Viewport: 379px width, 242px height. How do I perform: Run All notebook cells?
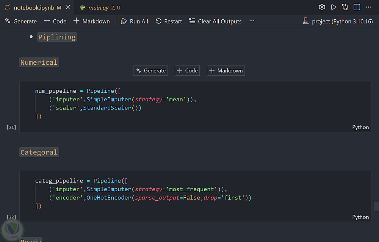click(135, 21)
